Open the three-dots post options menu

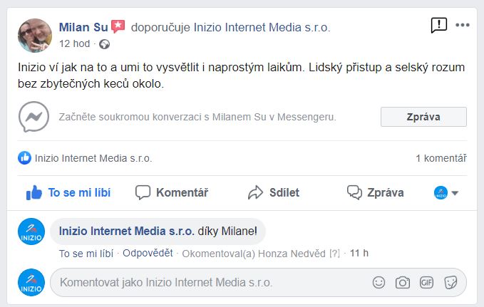[463, 25]
